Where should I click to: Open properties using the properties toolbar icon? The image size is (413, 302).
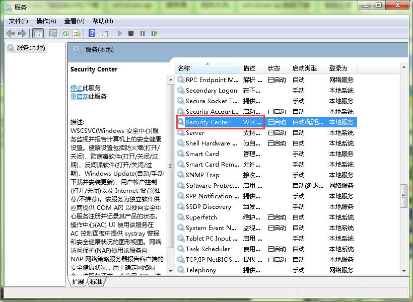click(x=53, y=33)
